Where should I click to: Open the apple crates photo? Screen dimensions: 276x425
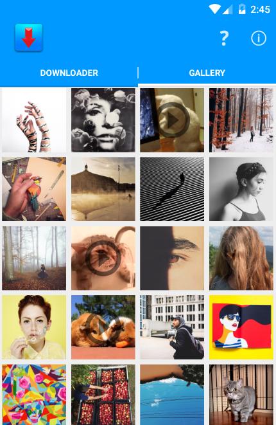point(103,395)
